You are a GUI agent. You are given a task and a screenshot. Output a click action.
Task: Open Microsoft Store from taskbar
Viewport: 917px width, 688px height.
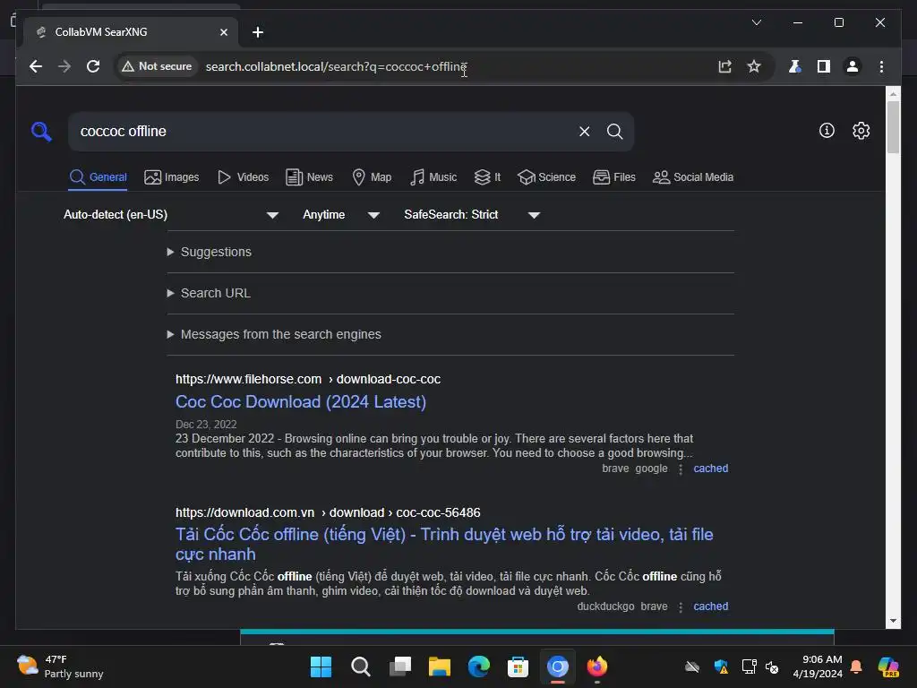[518, 666]
